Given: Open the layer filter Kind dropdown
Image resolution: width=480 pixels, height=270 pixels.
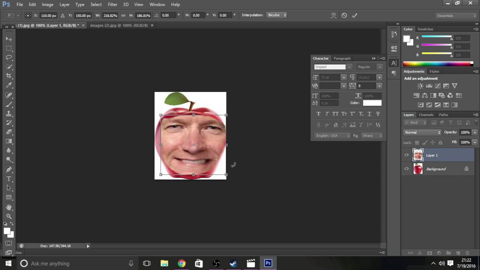Looking at the screenshot, I should (x=415, y=123).
